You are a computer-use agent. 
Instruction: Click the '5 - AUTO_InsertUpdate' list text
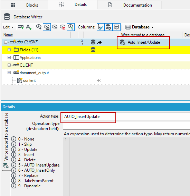39,165
